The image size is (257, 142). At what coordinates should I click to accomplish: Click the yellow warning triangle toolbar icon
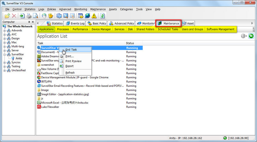click(94, 16)
